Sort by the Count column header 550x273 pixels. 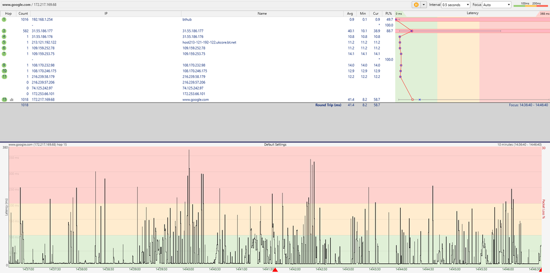[x=23, y=12]
